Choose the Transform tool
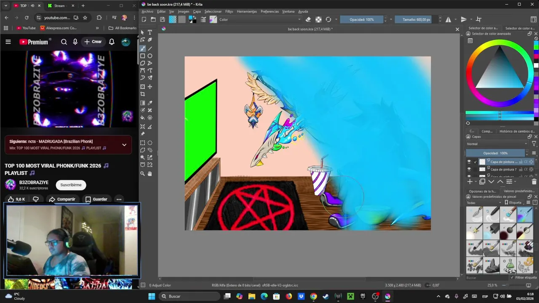Viewport: 539px width, 303px height. coord(143,87)
